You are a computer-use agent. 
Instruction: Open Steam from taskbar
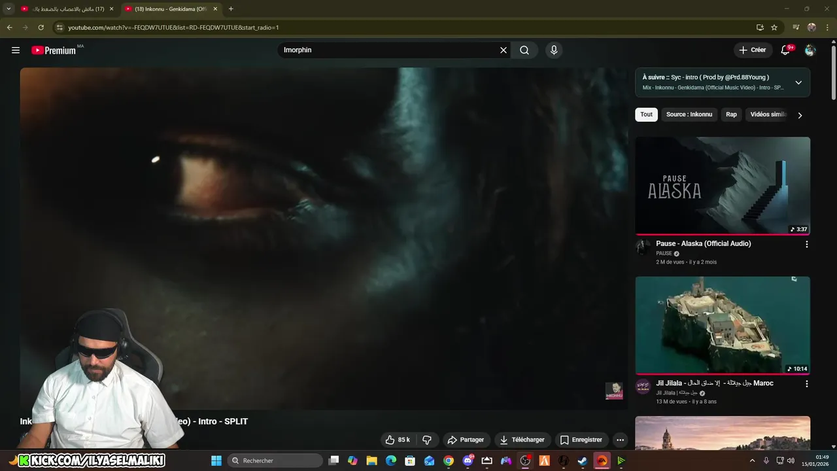pyautogui.click(x=582, y=461)
